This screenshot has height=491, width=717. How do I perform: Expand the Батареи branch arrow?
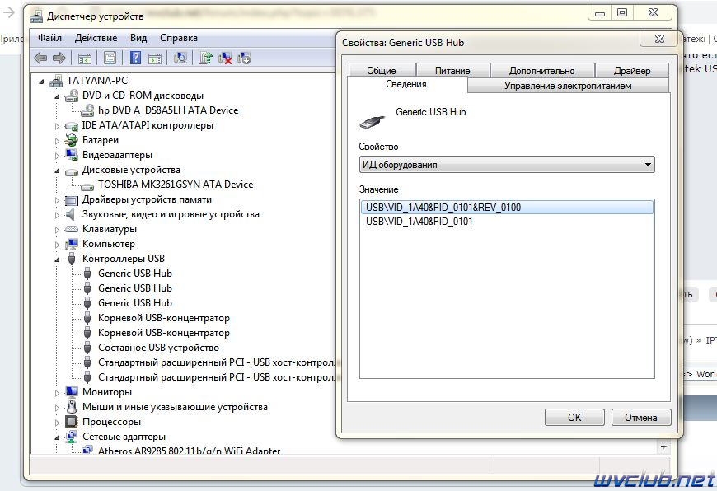[57, 141]
